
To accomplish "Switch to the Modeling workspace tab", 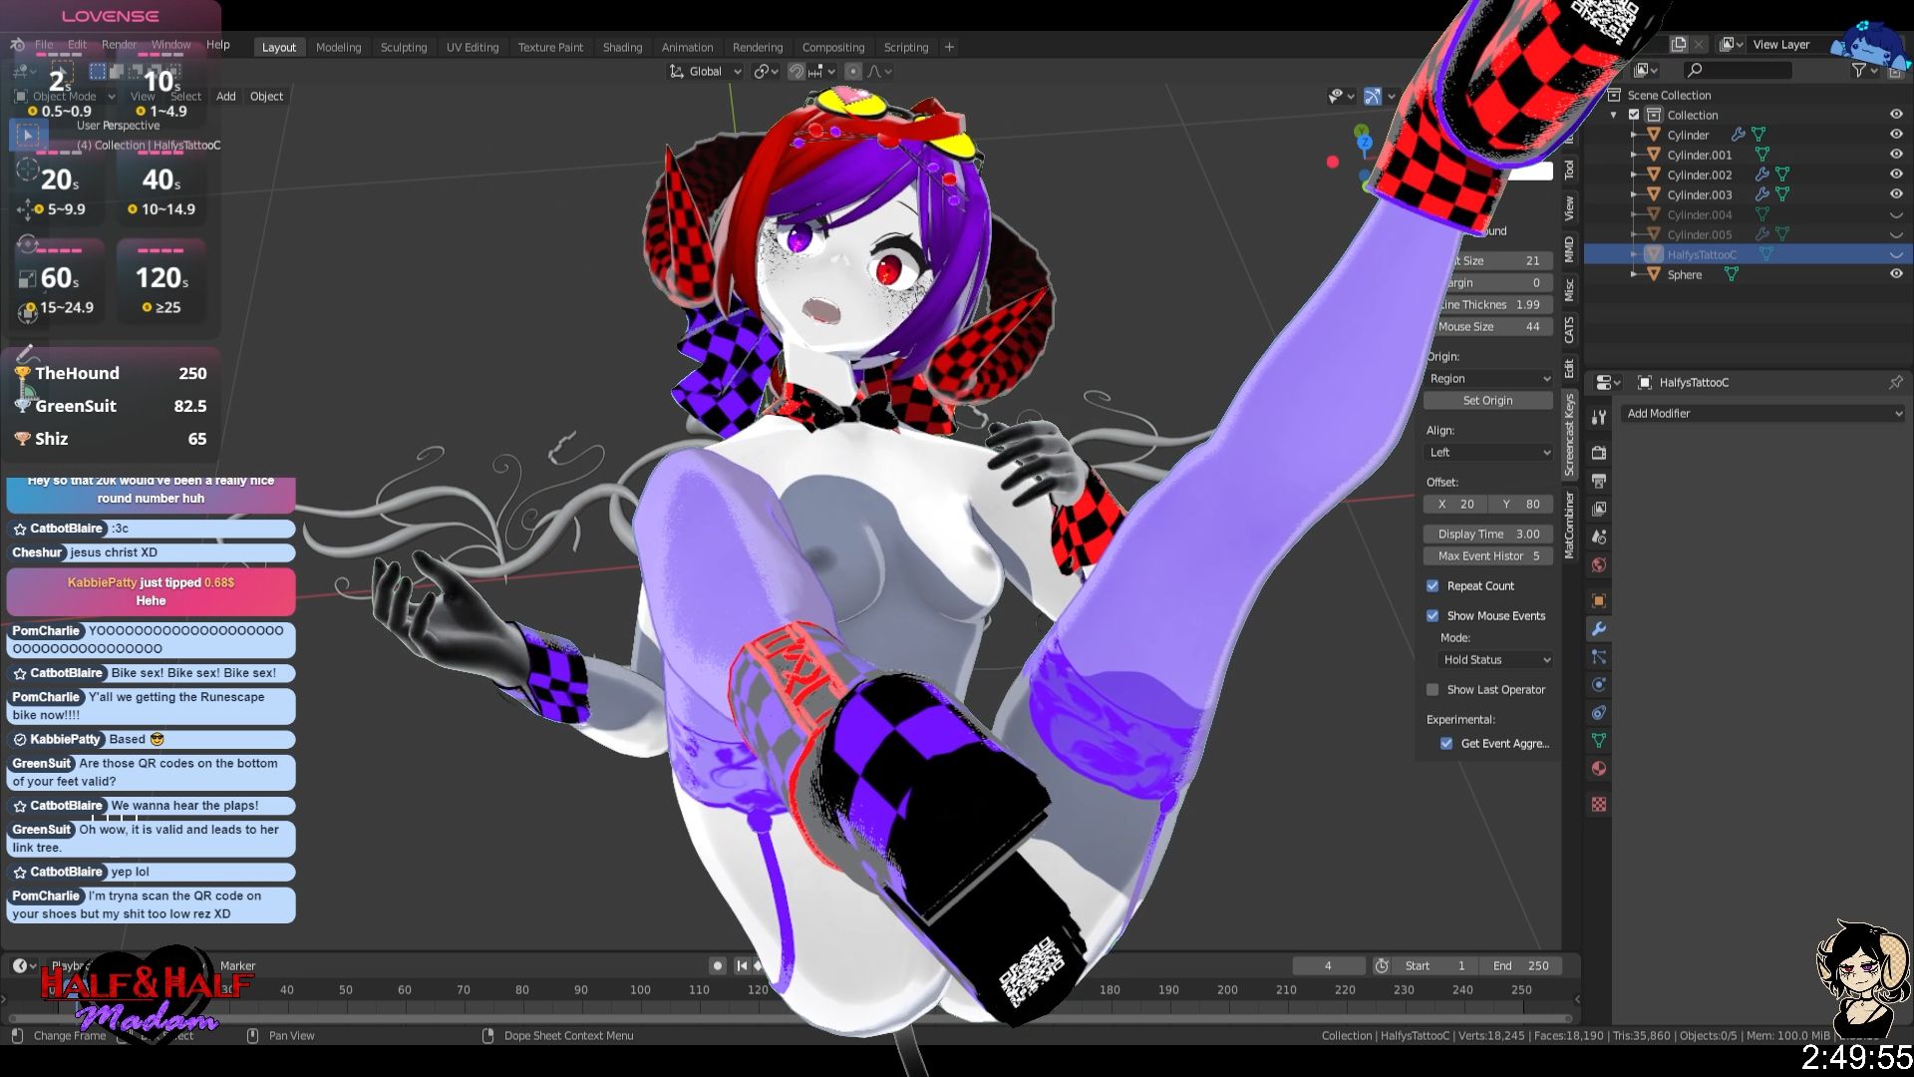I will point(338,47).
